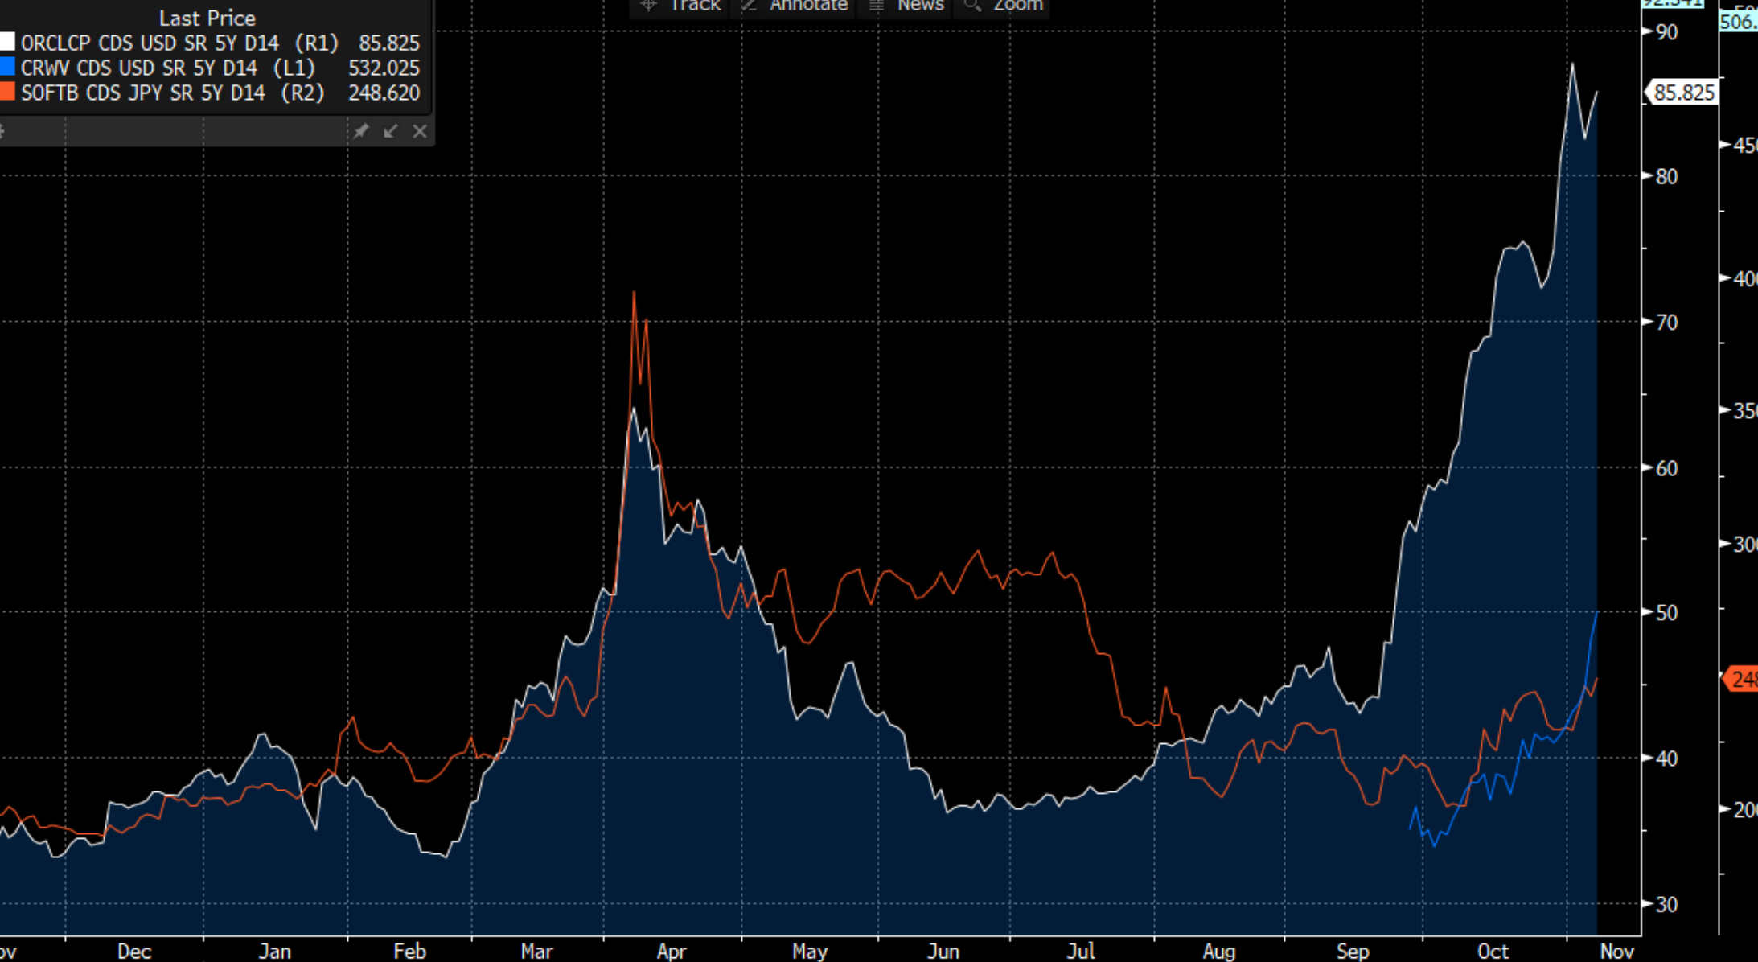The image size is (1758, 962).
Task: Click the cyan 506 axis value tag
Action: [1738, 22]
